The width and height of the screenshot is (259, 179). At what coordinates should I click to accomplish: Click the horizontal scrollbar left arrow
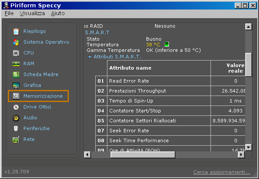pos(87,155)
